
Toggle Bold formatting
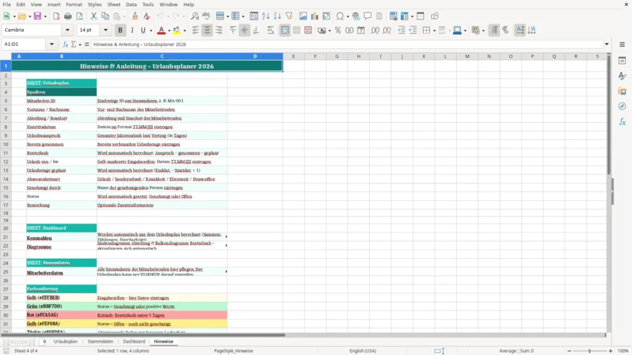120,30
